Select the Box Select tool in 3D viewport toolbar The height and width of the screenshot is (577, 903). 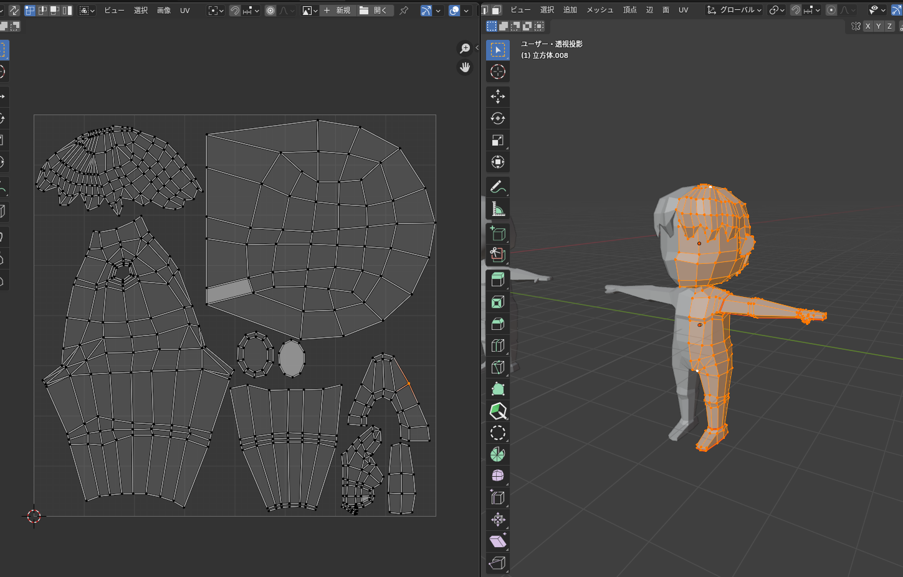click(497, 50)
